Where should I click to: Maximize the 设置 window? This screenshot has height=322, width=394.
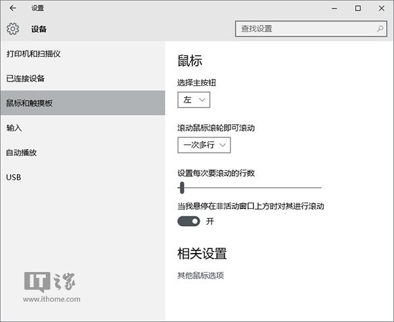click(x=358, y=9)
